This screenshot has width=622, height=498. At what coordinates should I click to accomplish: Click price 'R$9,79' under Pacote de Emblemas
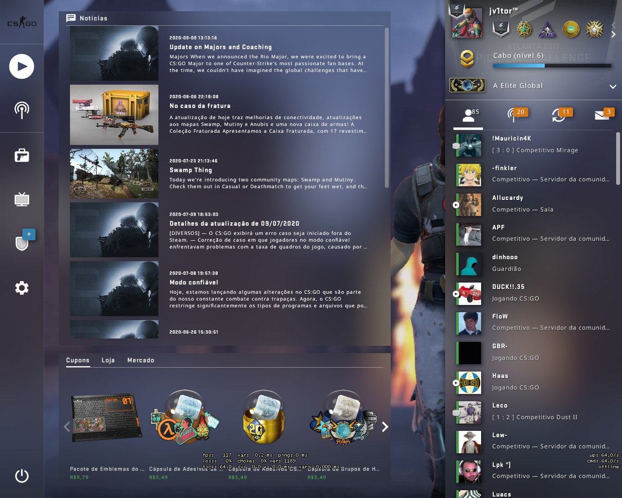pos(79,478)
